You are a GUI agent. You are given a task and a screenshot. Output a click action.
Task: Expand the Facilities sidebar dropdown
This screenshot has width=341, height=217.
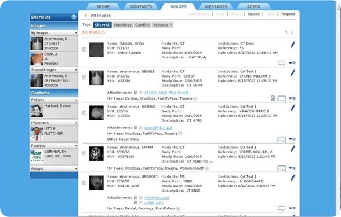(x=76, y=146)
